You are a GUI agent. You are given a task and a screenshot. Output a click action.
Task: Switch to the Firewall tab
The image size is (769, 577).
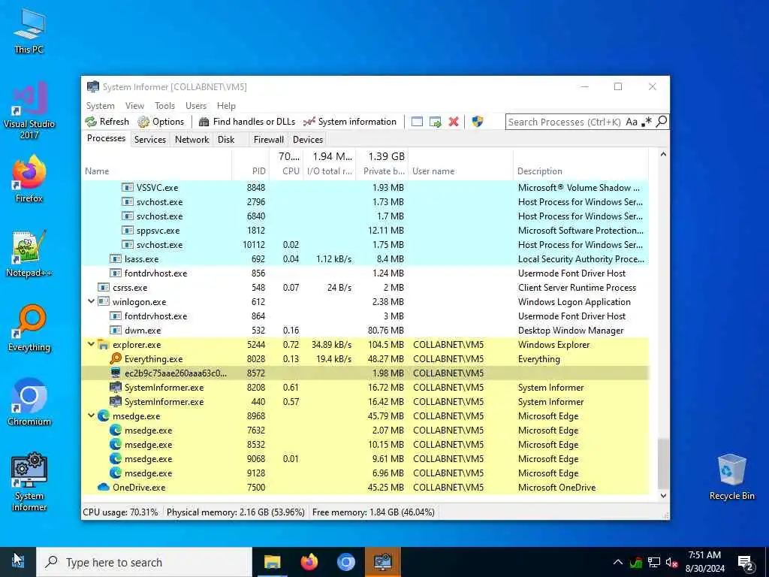(x=268, y=139)
